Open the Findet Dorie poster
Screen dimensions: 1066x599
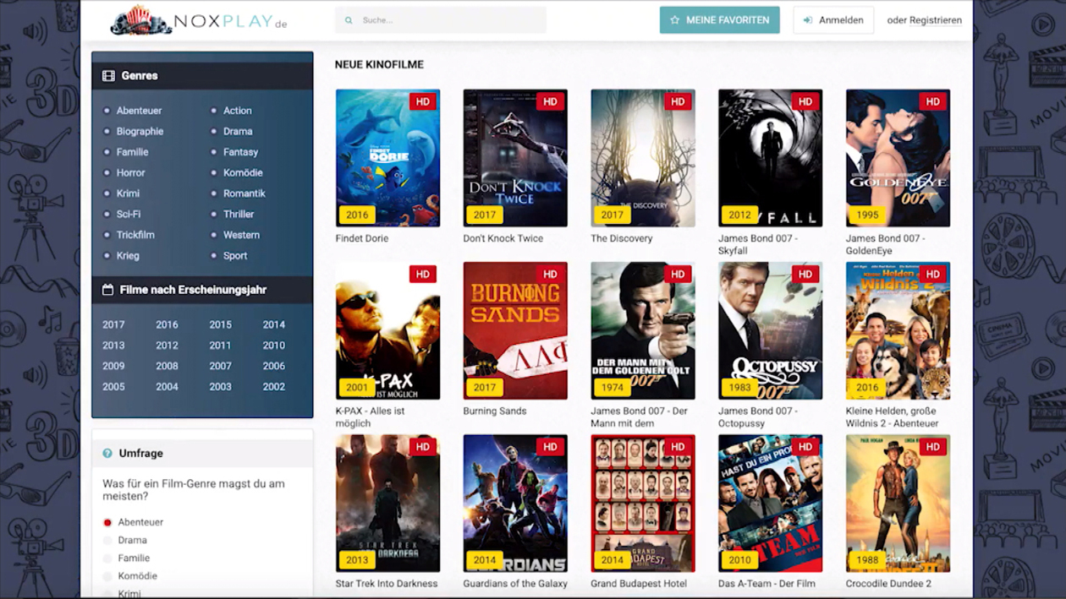[387, 158]
